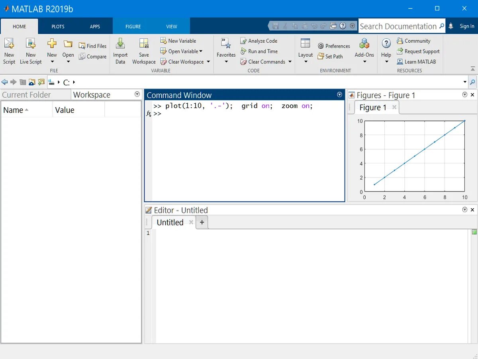Click Sign In

coord(467,26)
